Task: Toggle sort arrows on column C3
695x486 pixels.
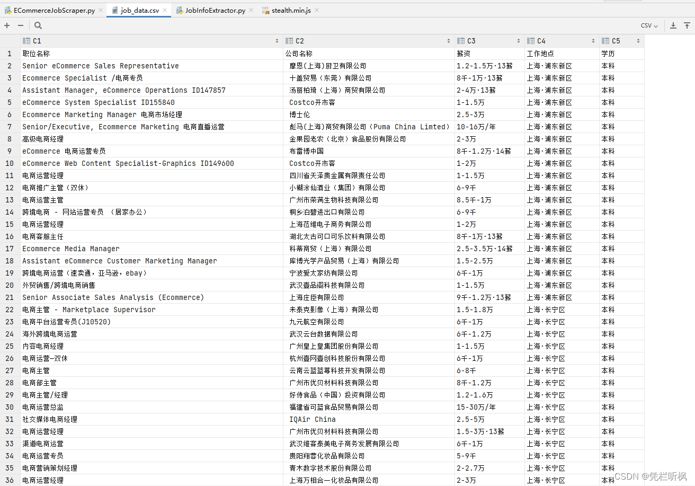Action: 519,41
